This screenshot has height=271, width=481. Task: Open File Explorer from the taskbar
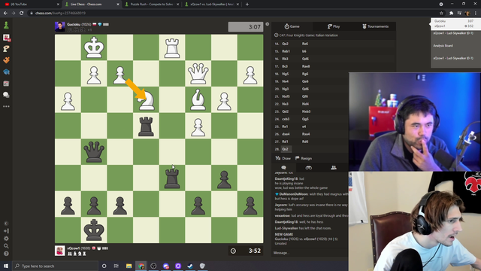point(129,266)
